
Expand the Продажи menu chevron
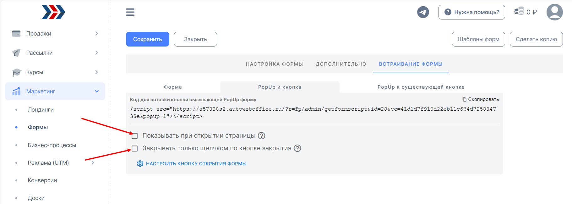click(96, 33)
